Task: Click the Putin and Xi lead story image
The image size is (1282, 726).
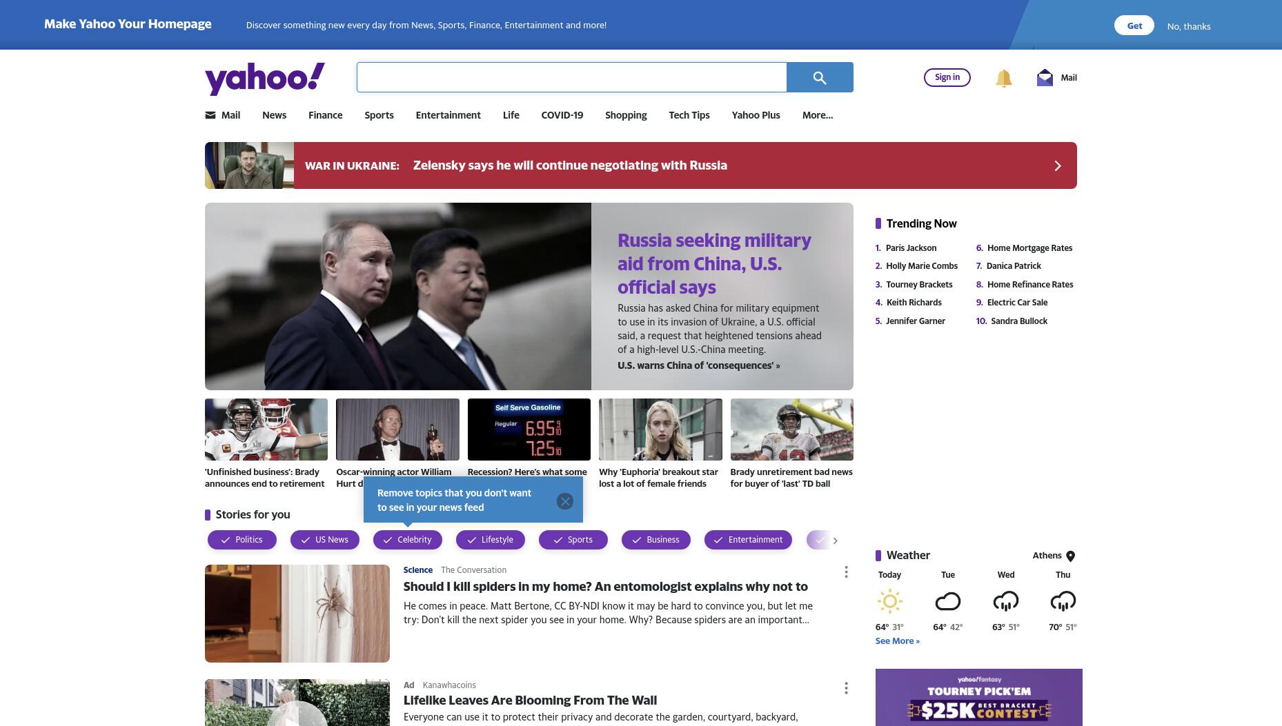Action: click(x=398, y=296)
